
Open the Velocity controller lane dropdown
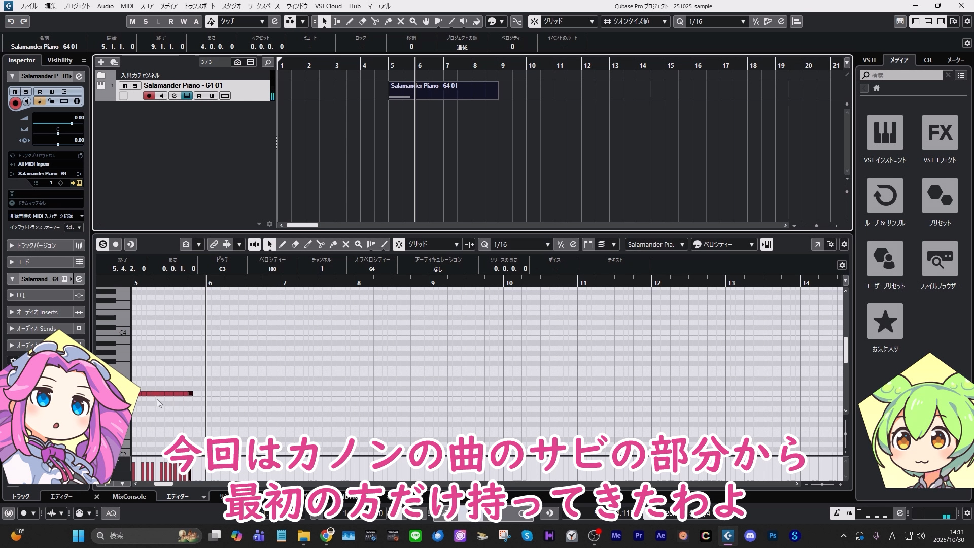(724, 244)
